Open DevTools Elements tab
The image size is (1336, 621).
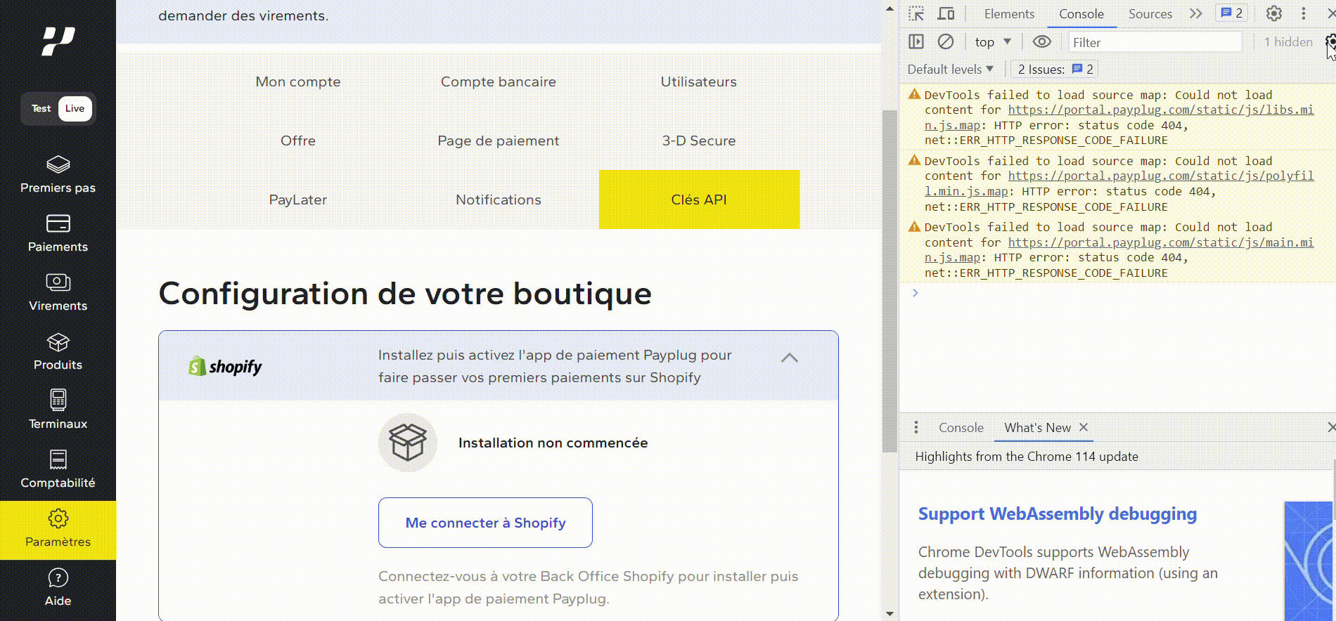tap(1009, 14)
